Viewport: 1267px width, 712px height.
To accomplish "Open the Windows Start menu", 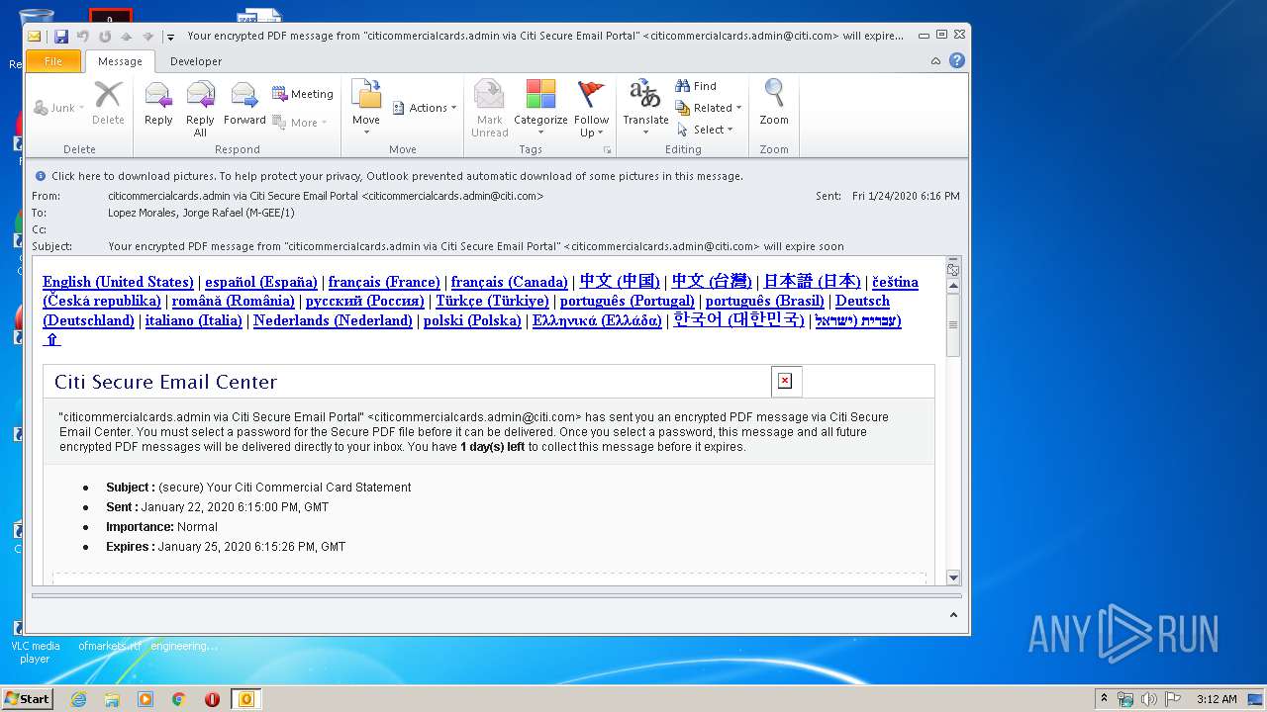I will (x=27, y=699).
